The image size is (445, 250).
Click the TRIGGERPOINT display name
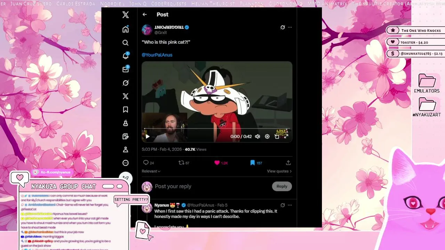click(x=169, y=27)
